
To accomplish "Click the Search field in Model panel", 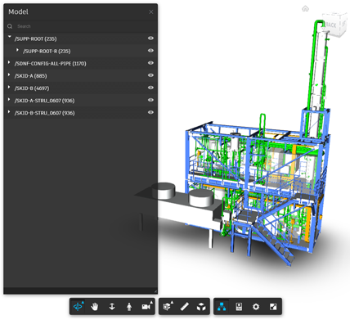I will click(x=82, y=26).
